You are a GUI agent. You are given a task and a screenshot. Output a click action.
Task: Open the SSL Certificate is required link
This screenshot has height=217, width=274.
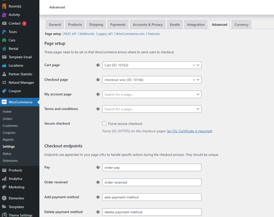point(189,131)
